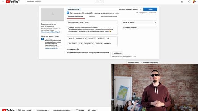
Task: Click the Введите запрос search field
Action: pos(61,2)
